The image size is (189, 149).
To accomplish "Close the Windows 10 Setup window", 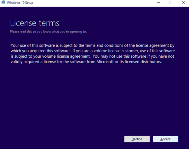I will pos(183,3).
